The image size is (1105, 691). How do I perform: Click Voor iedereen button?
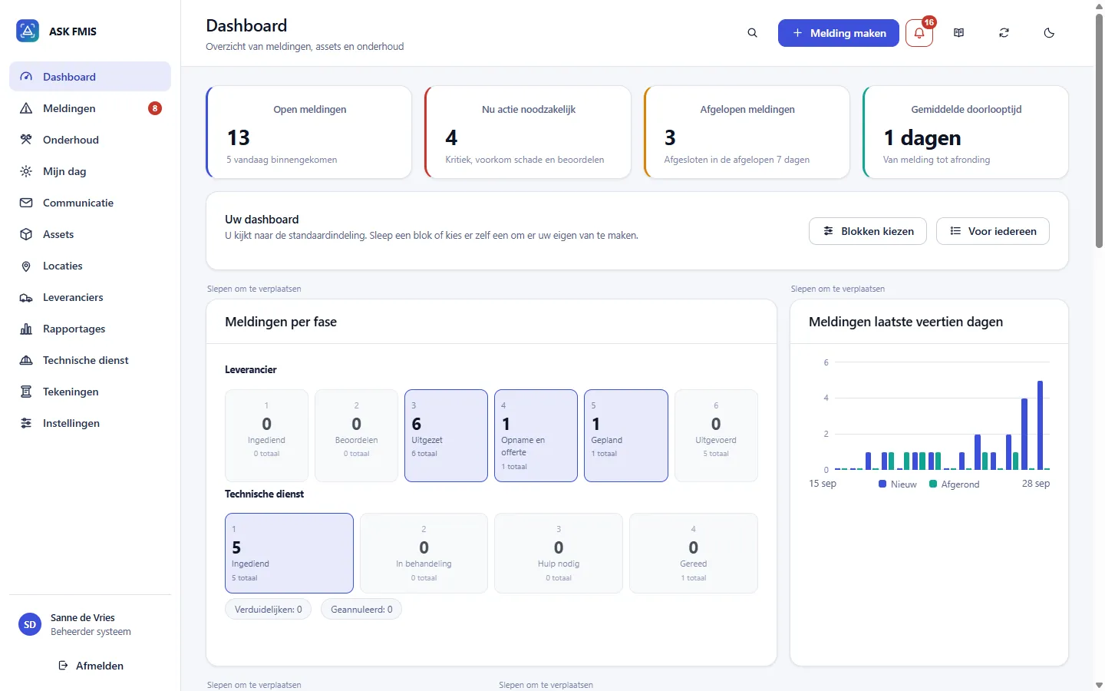pos(993,231)
